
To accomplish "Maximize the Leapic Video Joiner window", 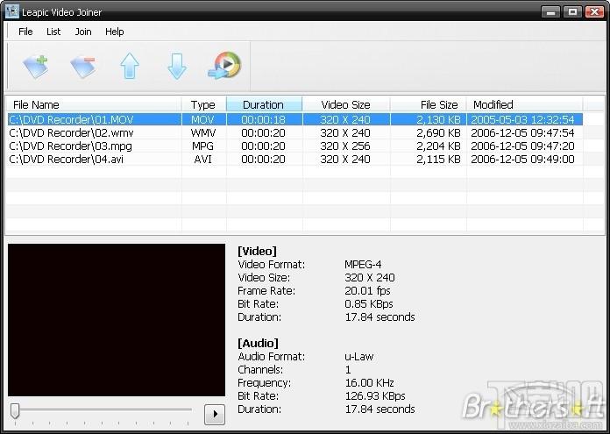I will 572,11.
